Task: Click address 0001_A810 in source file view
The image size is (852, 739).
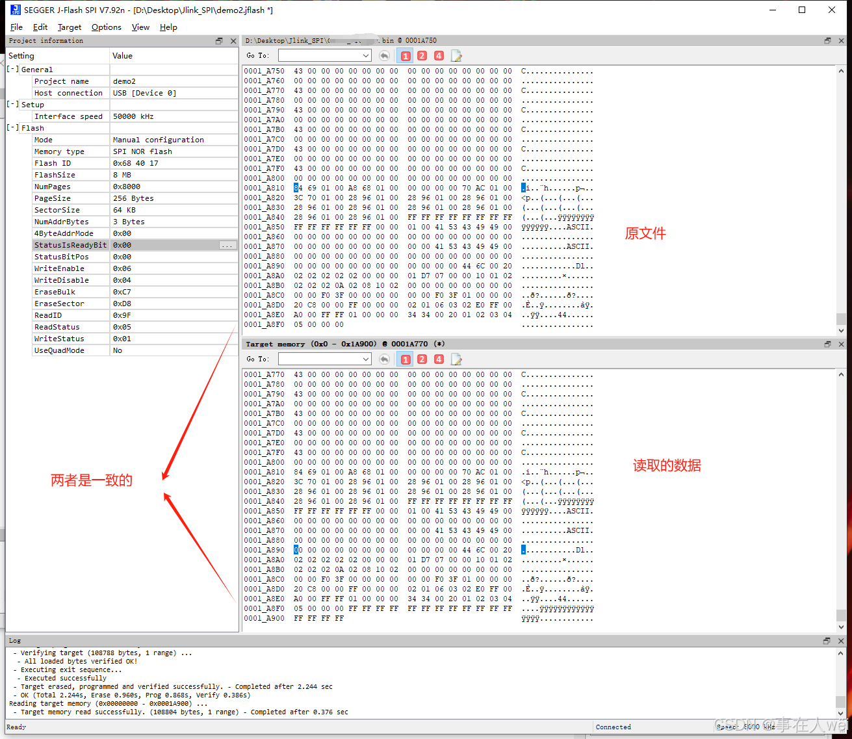Action: point(264,188)
